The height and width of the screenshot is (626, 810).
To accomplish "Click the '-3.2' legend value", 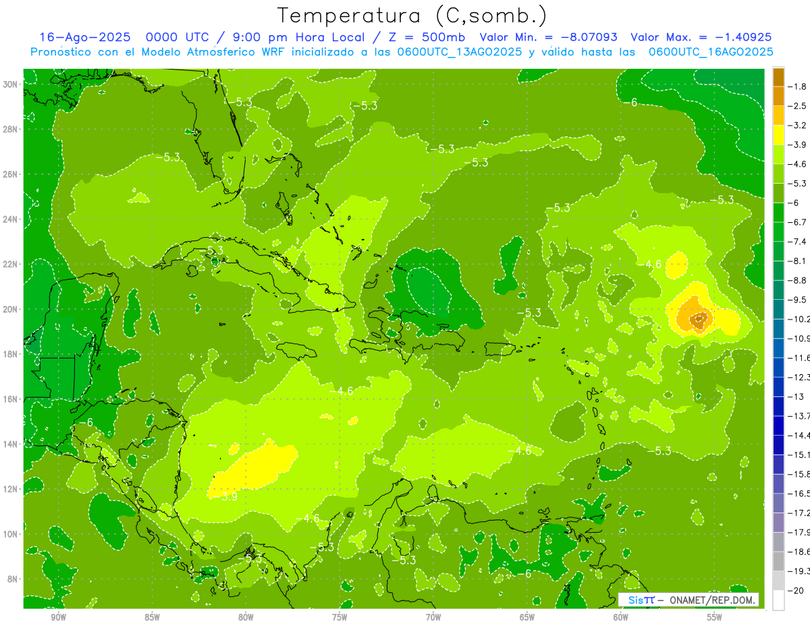I will (x=797, y=125).
